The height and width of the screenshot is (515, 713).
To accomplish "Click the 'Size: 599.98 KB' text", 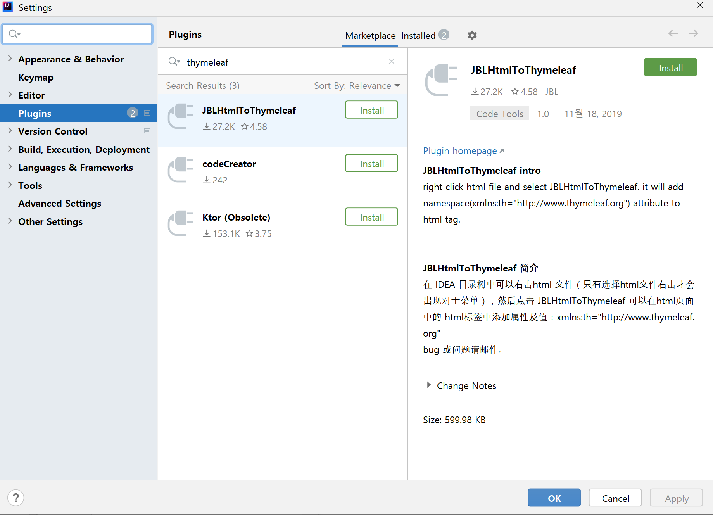I will 454,420.
